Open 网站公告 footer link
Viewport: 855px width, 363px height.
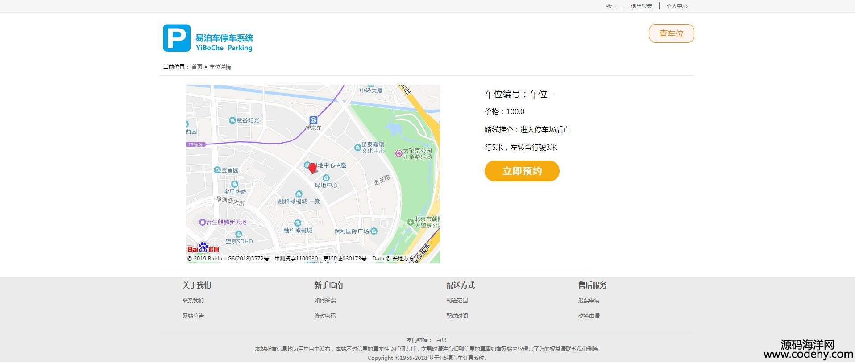pos(193,316)
